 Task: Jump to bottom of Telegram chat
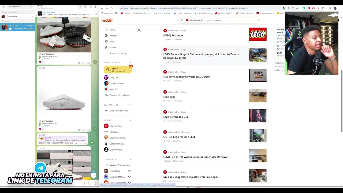coord(94,175)
